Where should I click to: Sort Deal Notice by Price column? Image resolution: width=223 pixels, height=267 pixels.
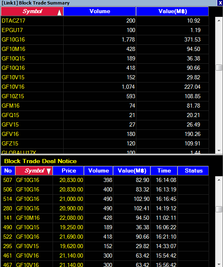pos(68,170)
